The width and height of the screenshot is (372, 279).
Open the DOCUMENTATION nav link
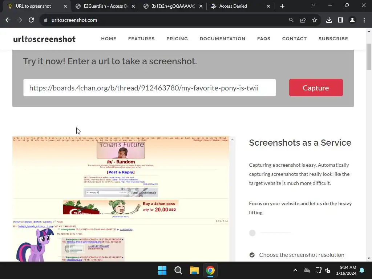coord(223,39)
